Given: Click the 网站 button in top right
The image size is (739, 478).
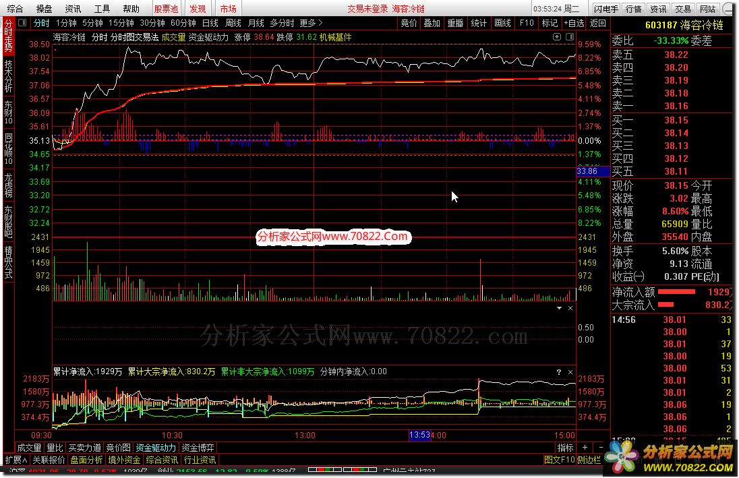Looking at the screenshot, I should (707, 9).
